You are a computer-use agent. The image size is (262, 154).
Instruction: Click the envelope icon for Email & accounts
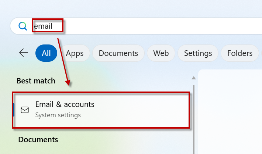25,110
